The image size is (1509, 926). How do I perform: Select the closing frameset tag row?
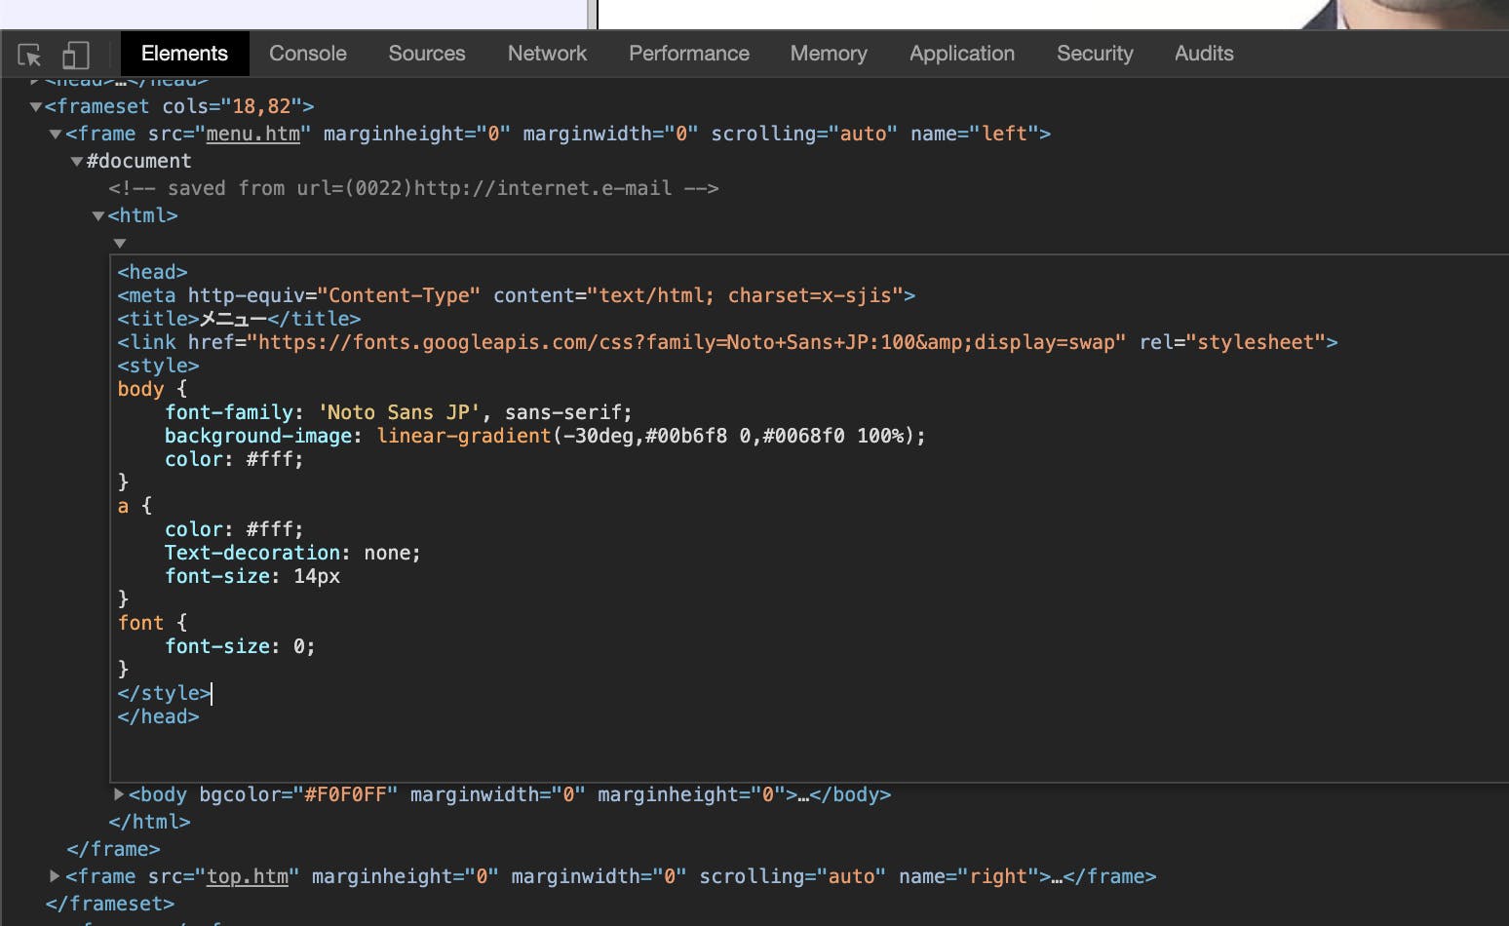point(110,904)
